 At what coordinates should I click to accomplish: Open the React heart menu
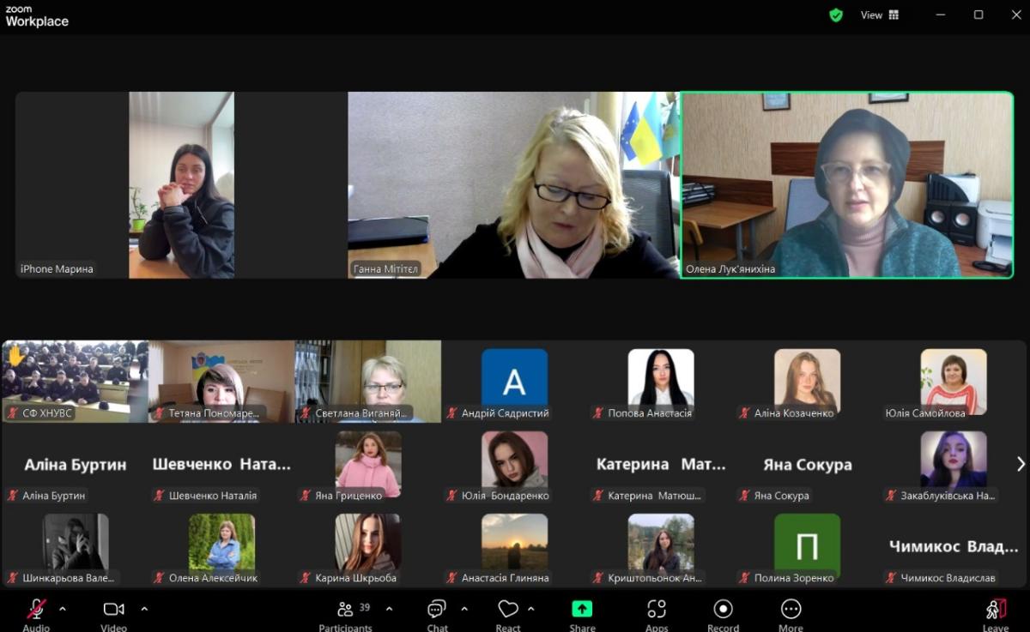(x=508, y=615)
